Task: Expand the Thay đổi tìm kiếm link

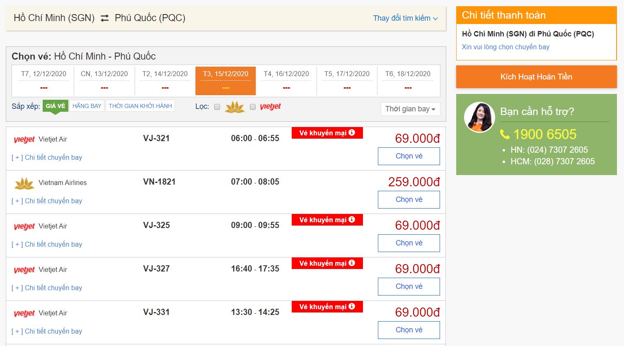Action: pos(405,18)
